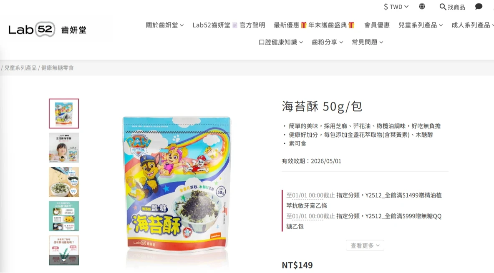Screen dimensions: 494x273
Task: Expand the 兒童系列產品 menu
Action: pyautogui.click(x=421, y=25)
